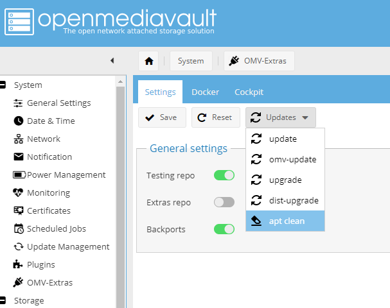
Task: Click the OMV-Extras plug icon in breadcrumb
Action: [x=234, y=61]
